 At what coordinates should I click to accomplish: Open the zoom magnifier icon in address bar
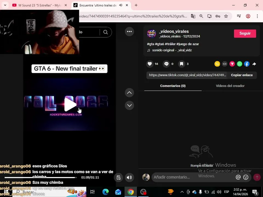click(x=201, y=16)
